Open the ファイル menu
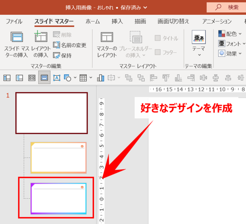The height and width of the screenshot is (224, 246). pos(14,21)
